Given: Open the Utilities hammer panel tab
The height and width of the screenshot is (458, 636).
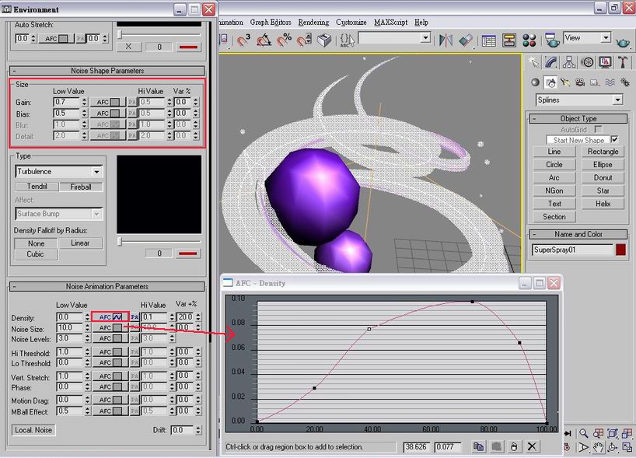Looking at the screenshot, I should (x=622, y=63).
